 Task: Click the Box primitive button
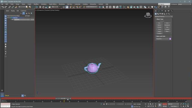tap(159, 23)
